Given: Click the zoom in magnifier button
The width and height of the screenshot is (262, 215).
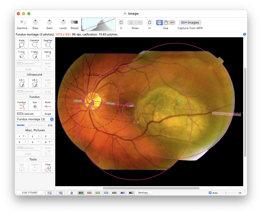Looking at the screenshot, I should (x=61, y=193).
